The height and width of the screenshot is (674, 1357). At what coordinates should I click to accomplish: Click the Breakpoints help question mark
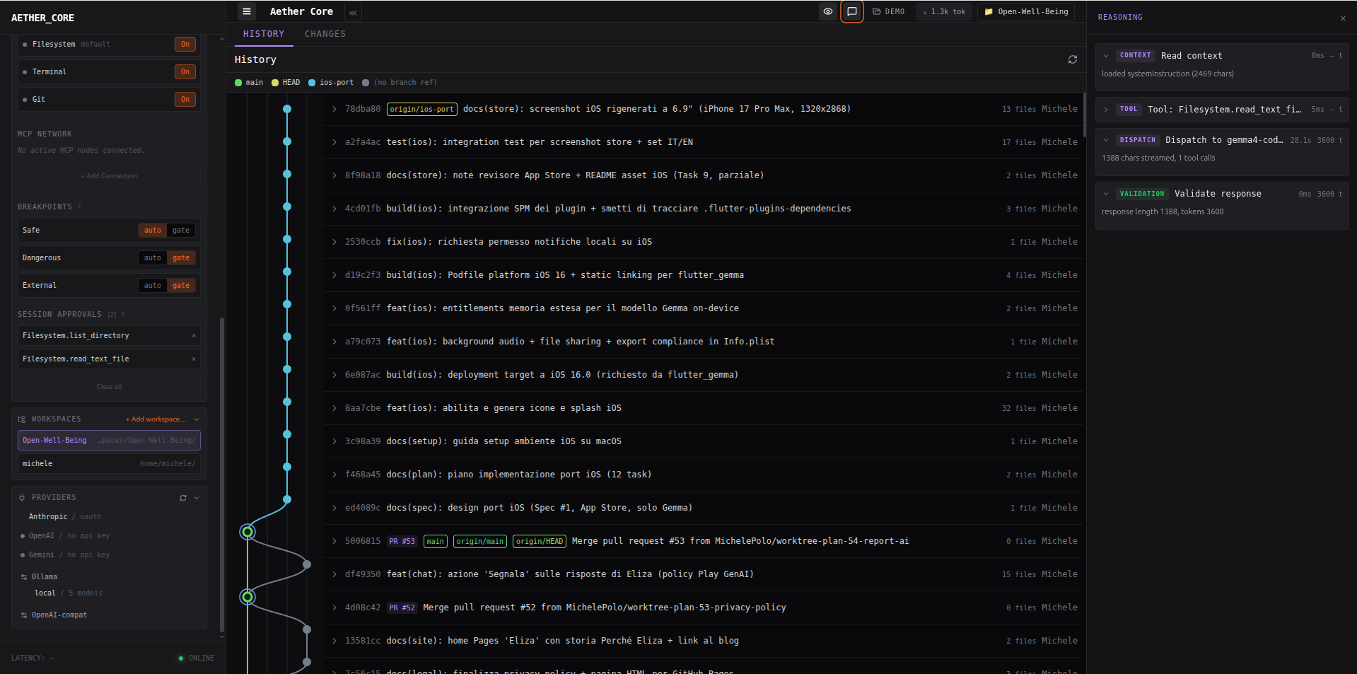point(79,207)
